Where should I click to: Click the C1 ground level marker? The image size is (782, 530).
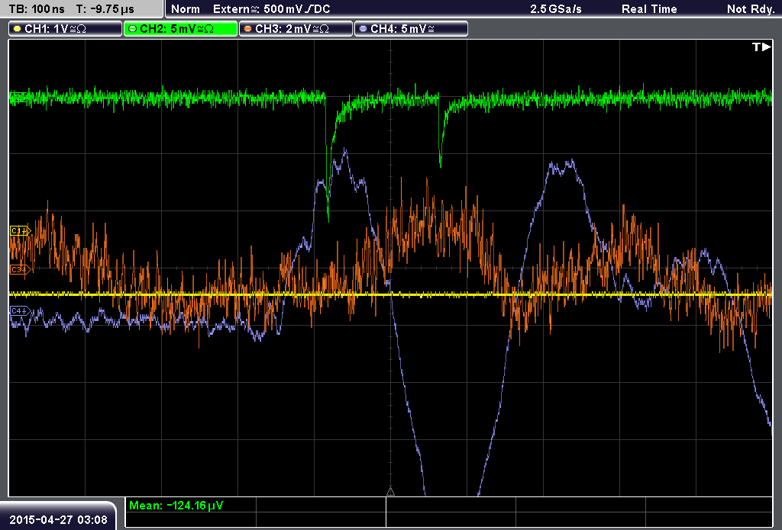(x=21, y=230)
